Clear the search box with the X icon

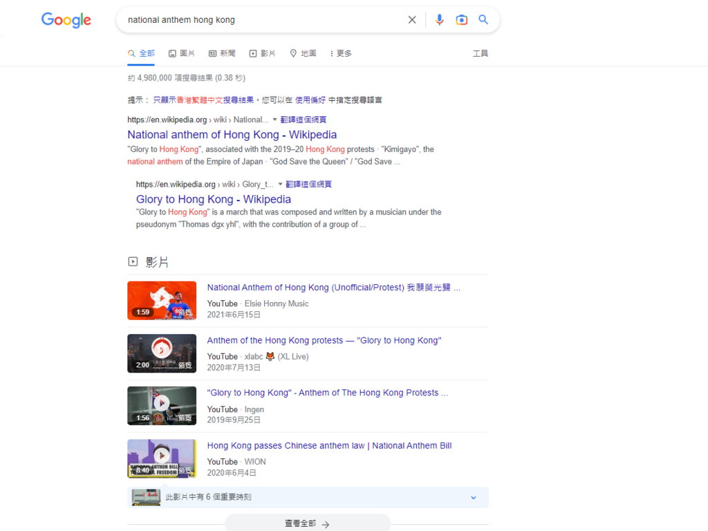pyautogui.click(x=412, y=20)
